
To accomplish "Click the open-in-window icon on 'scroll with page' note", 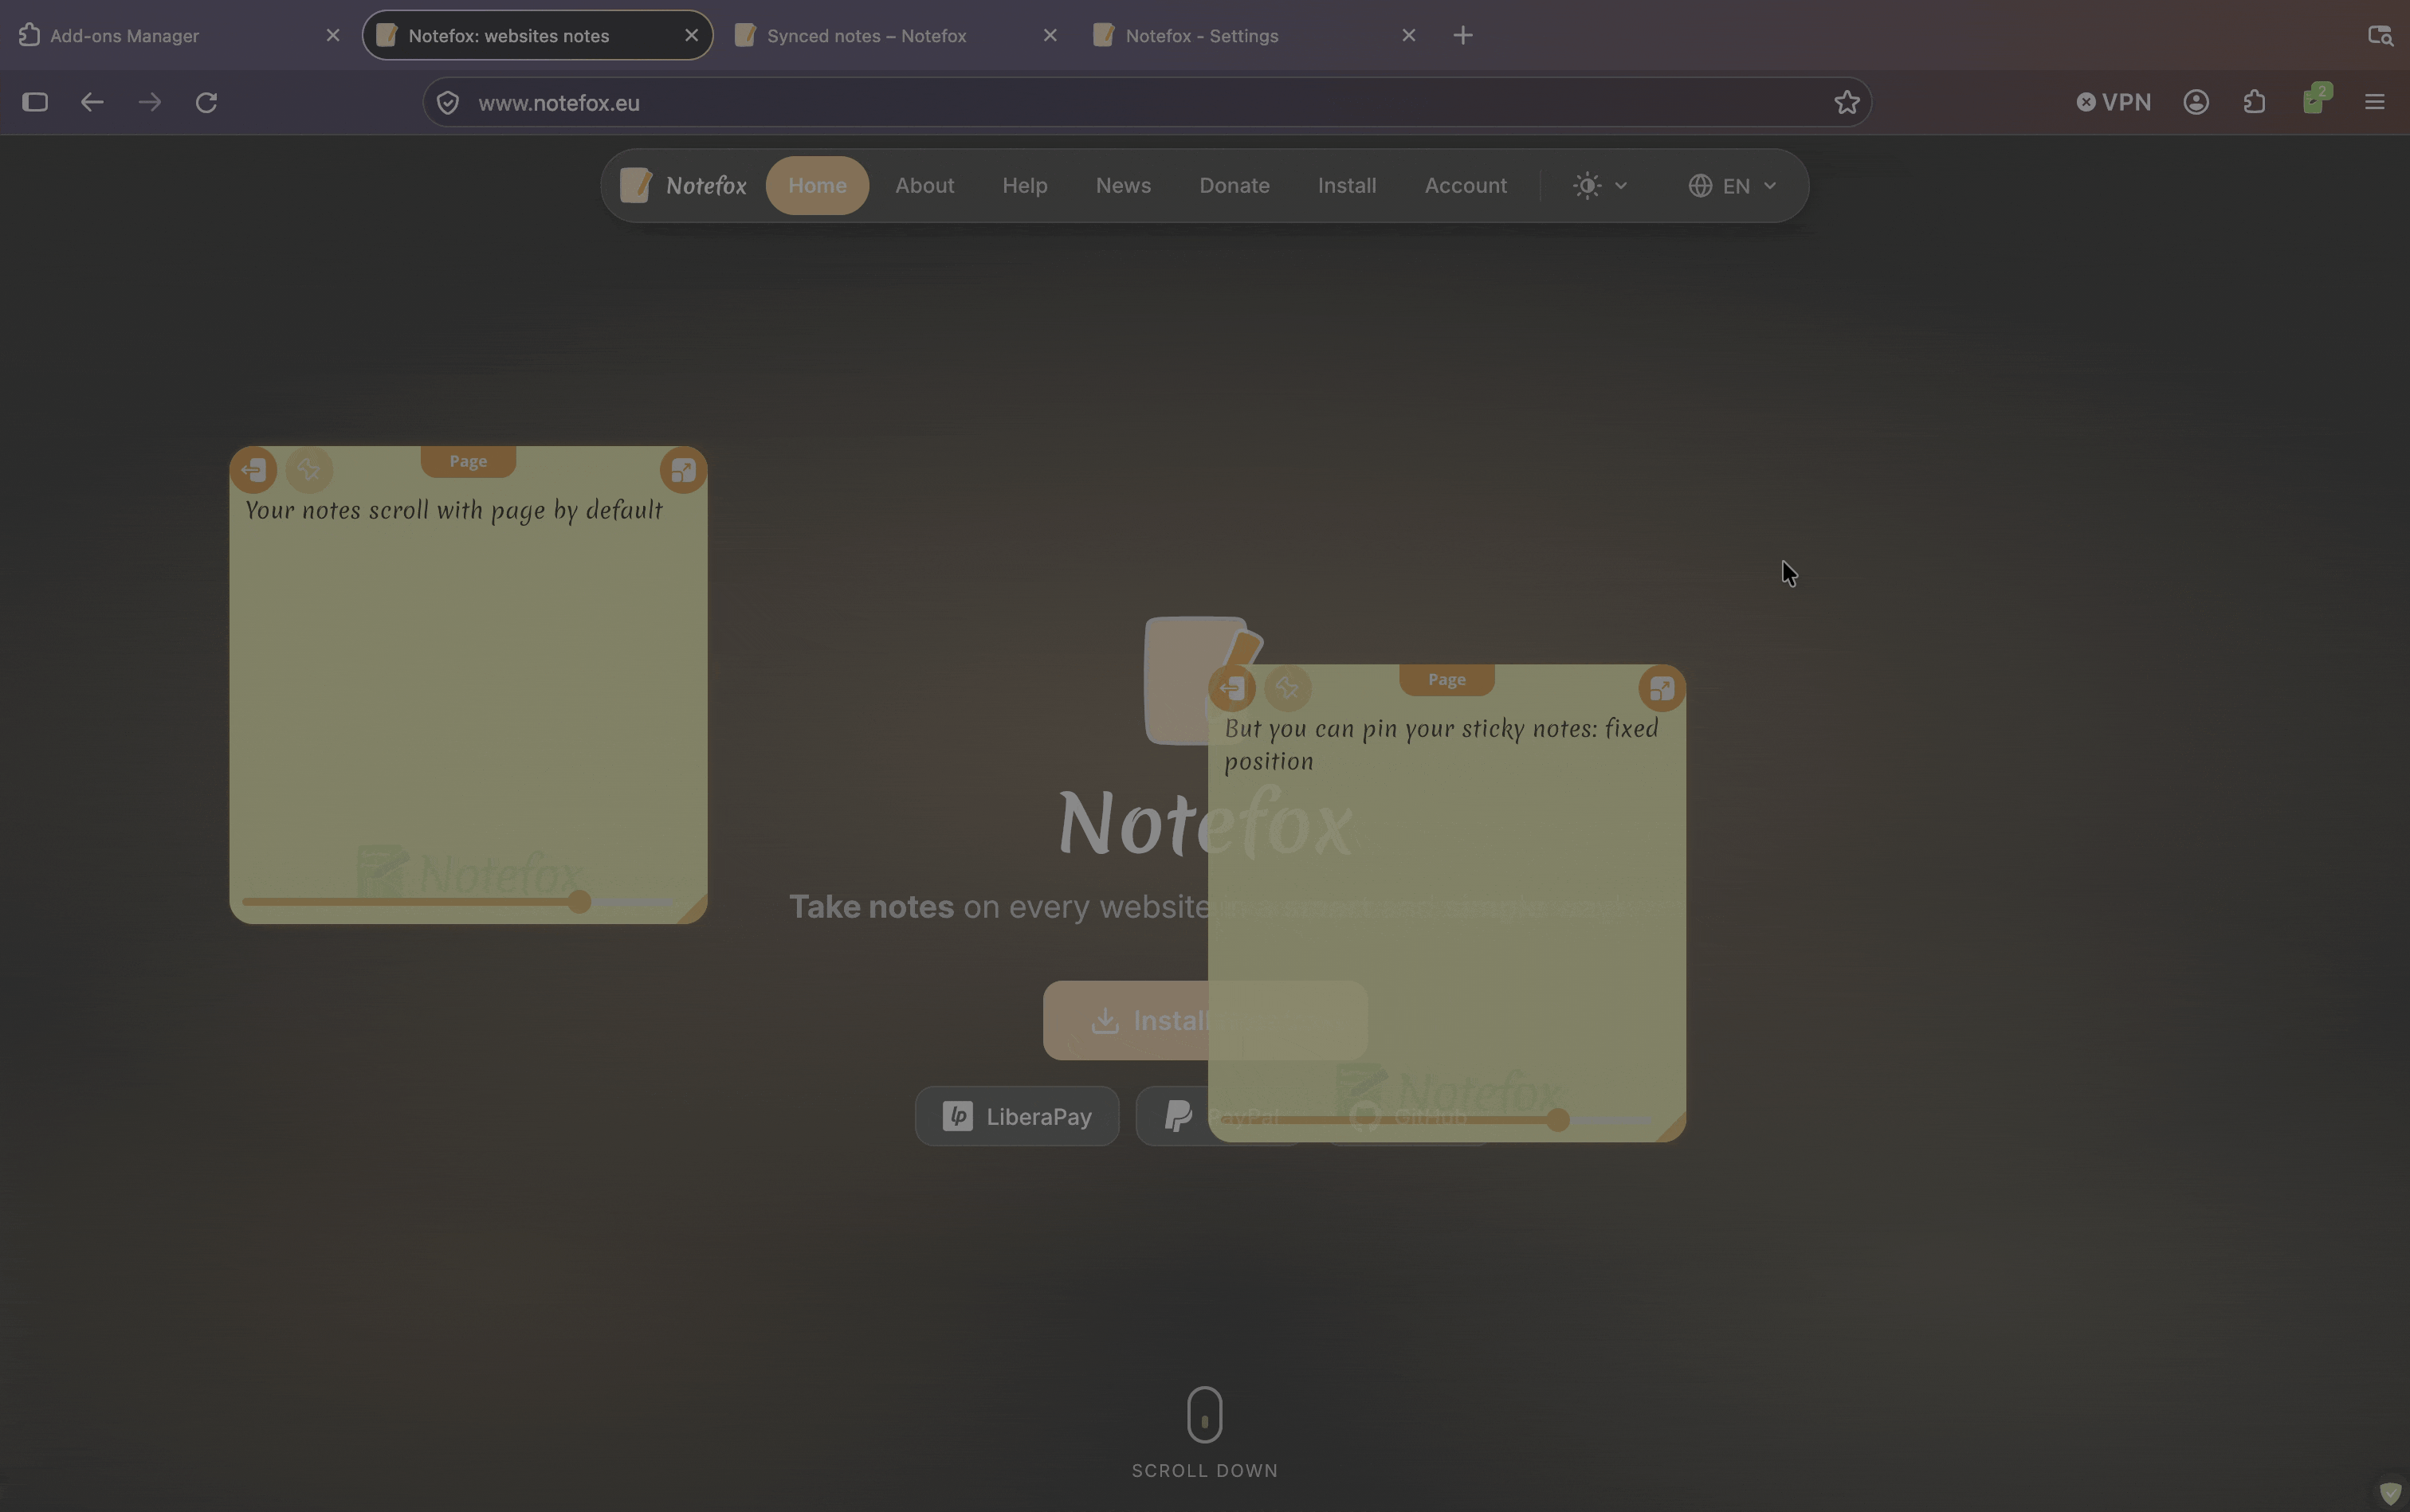I will point(683,470).
